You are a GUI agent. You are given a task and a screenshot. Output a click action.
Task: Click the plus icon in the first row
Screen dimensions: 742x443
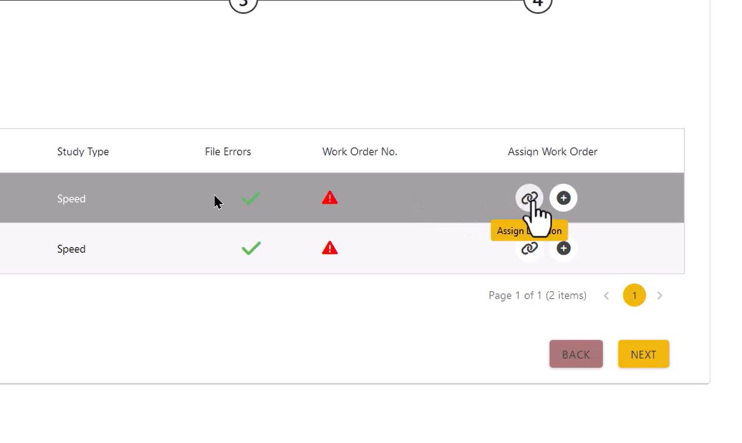coord(563,198)
